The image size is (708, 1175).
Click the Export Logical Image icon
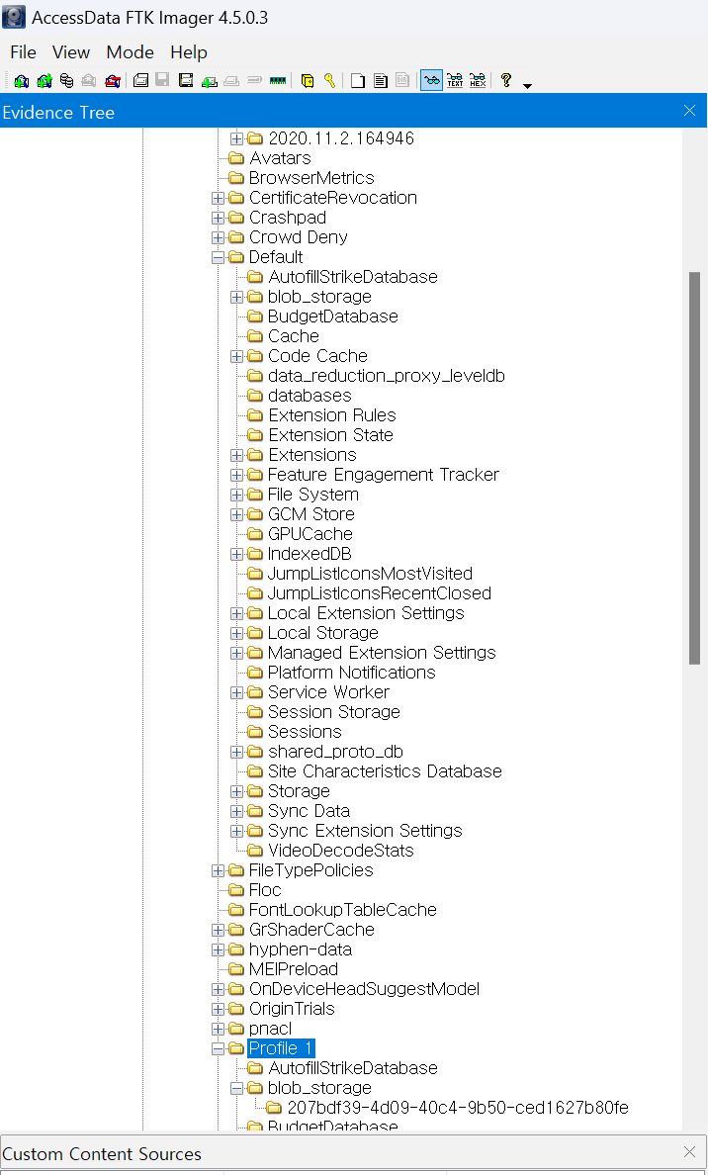point(186,80)
